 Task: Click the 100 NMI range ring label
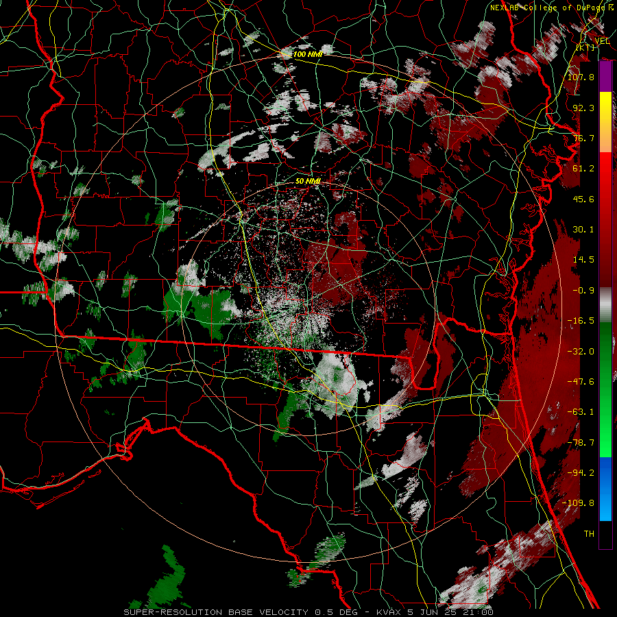tap(308, 54)
